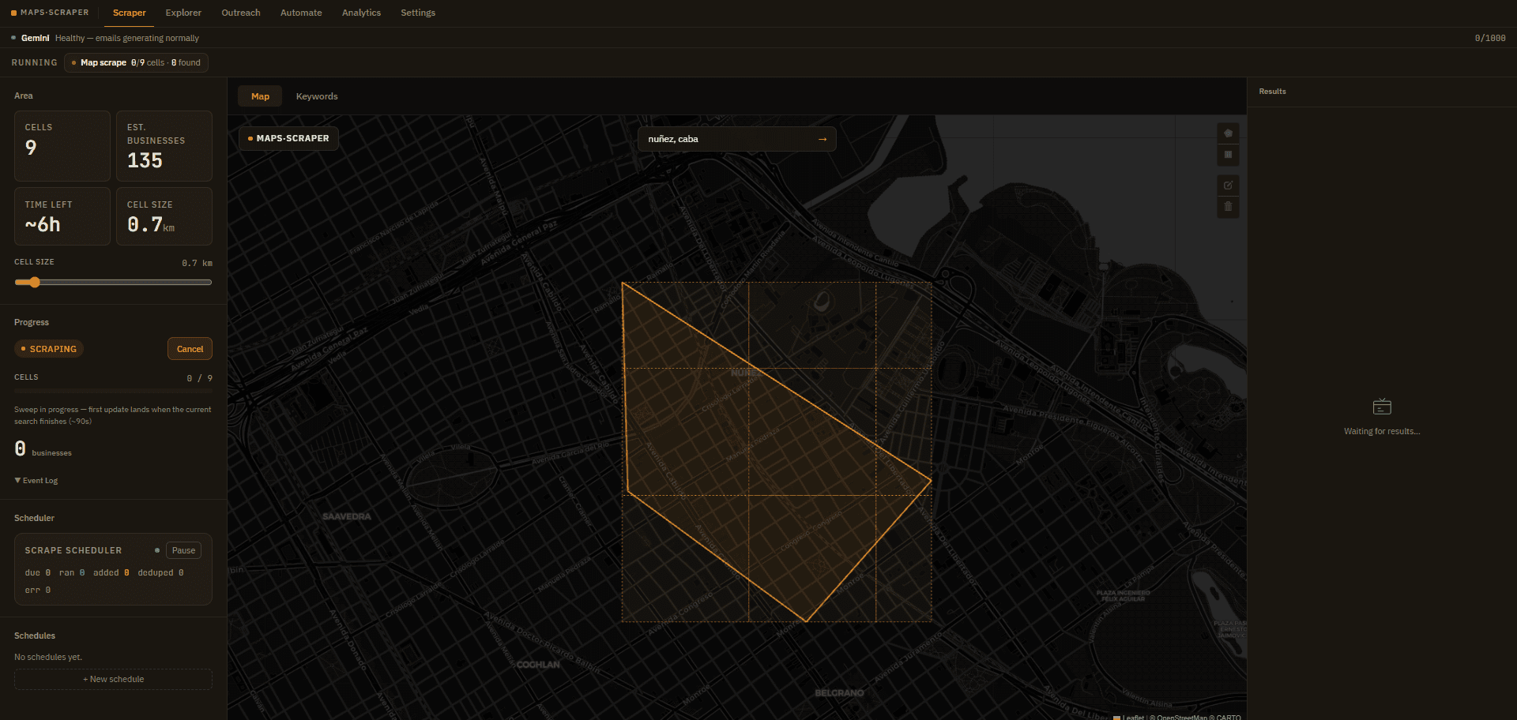1517x720 pixels.
Task: Open the Settings tab
Action: 418,13
